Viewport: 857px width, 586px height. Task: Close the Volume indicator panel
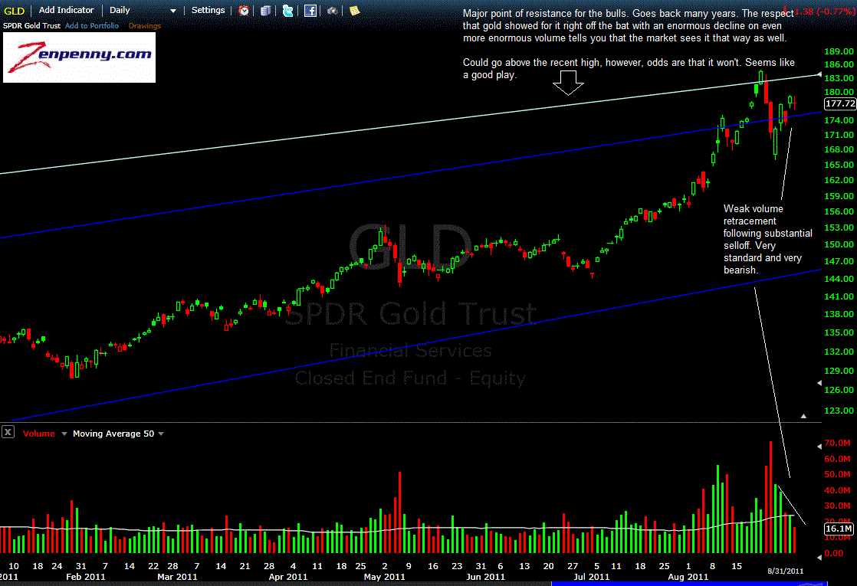tap(8, 433)
